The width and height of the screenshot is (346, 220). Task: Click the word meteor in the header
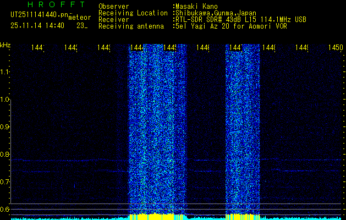[x=80, y=18]
